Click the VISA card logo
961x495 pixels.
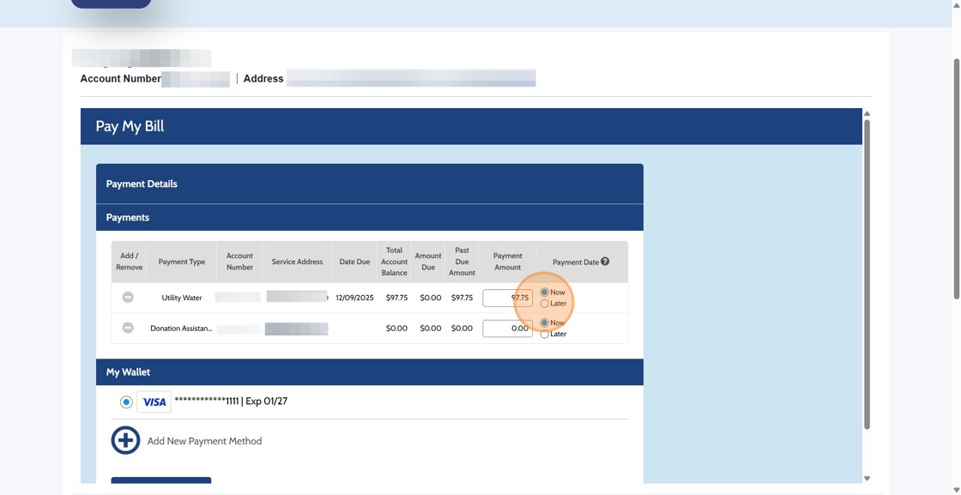click(x=154, y=401)
